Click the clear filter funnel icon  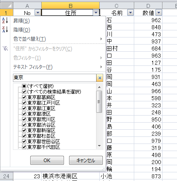coord(5,49)
